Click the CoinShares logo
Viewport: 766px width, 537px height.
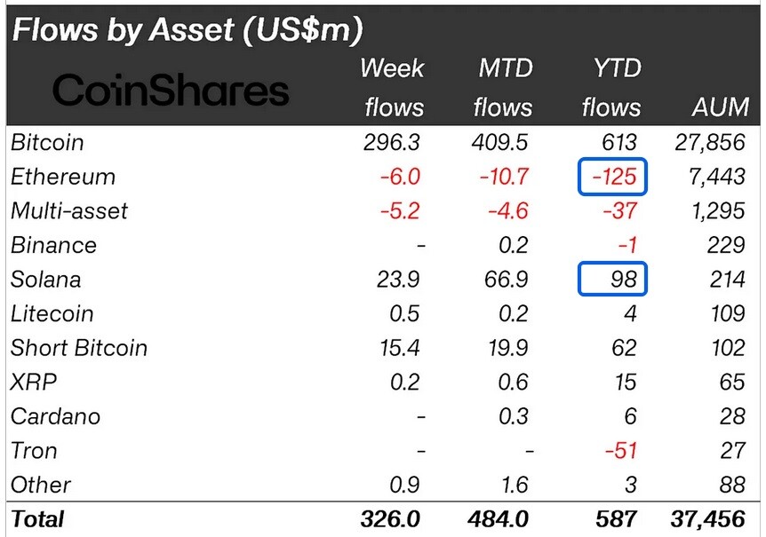point(171,91)
